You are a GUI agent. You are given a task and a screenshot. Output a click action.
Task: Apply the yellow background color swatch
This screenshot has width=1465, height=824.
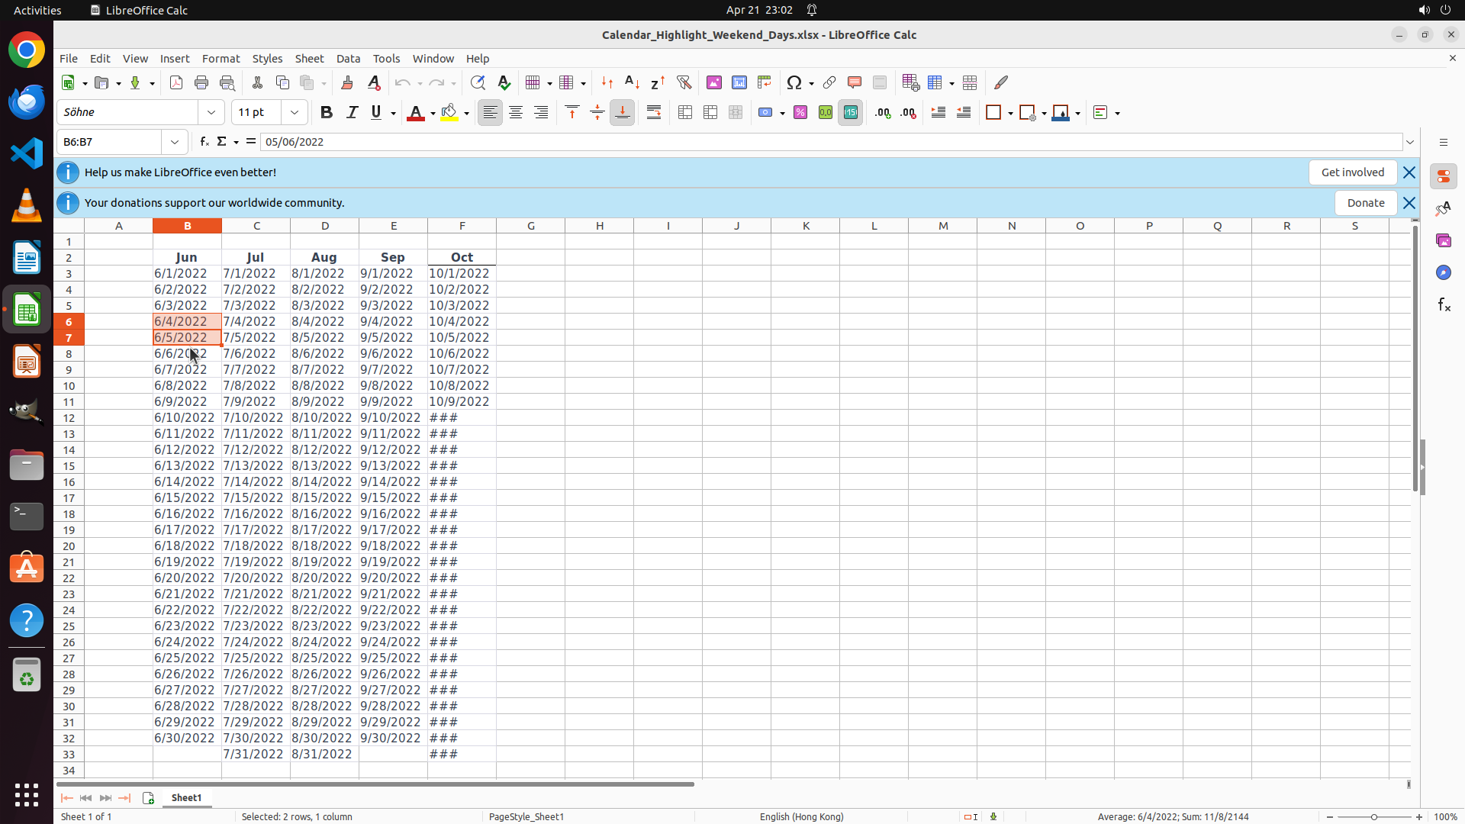449,113
